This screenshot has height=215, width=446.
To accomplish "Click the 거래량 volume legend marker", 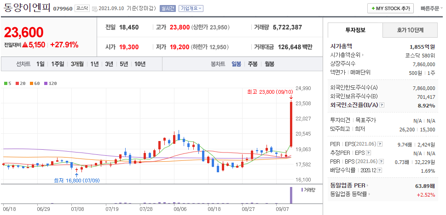I will point(302,189).
